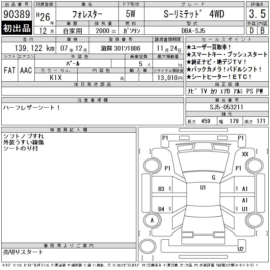Image resolution: width=270 pixels, height=270 pixels.
Task: Select the セールスポイント section header
Action: [x=227, y=39]
